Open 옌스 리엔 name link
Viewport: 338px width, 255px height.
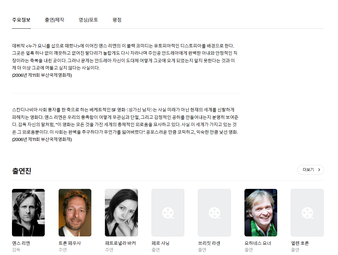pos(21,243)
